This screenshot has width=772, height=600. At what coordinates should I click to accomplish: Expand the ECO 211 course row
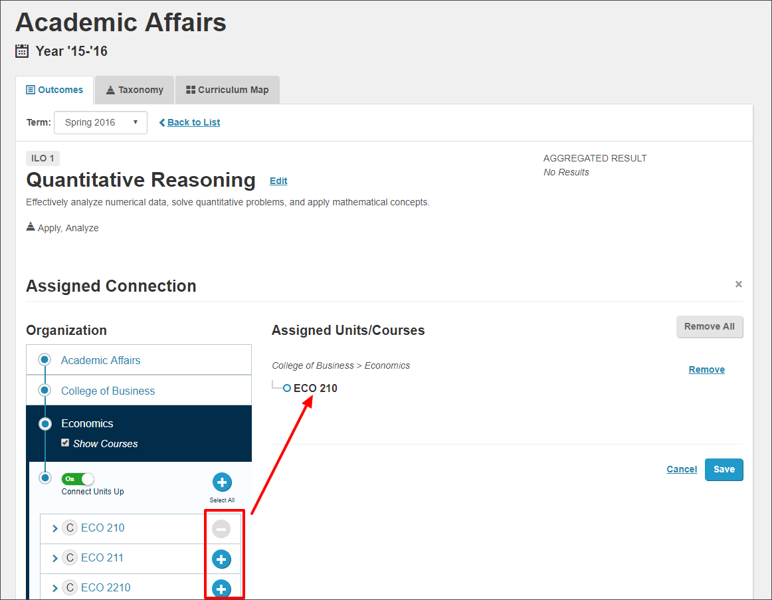pos(55,559)
